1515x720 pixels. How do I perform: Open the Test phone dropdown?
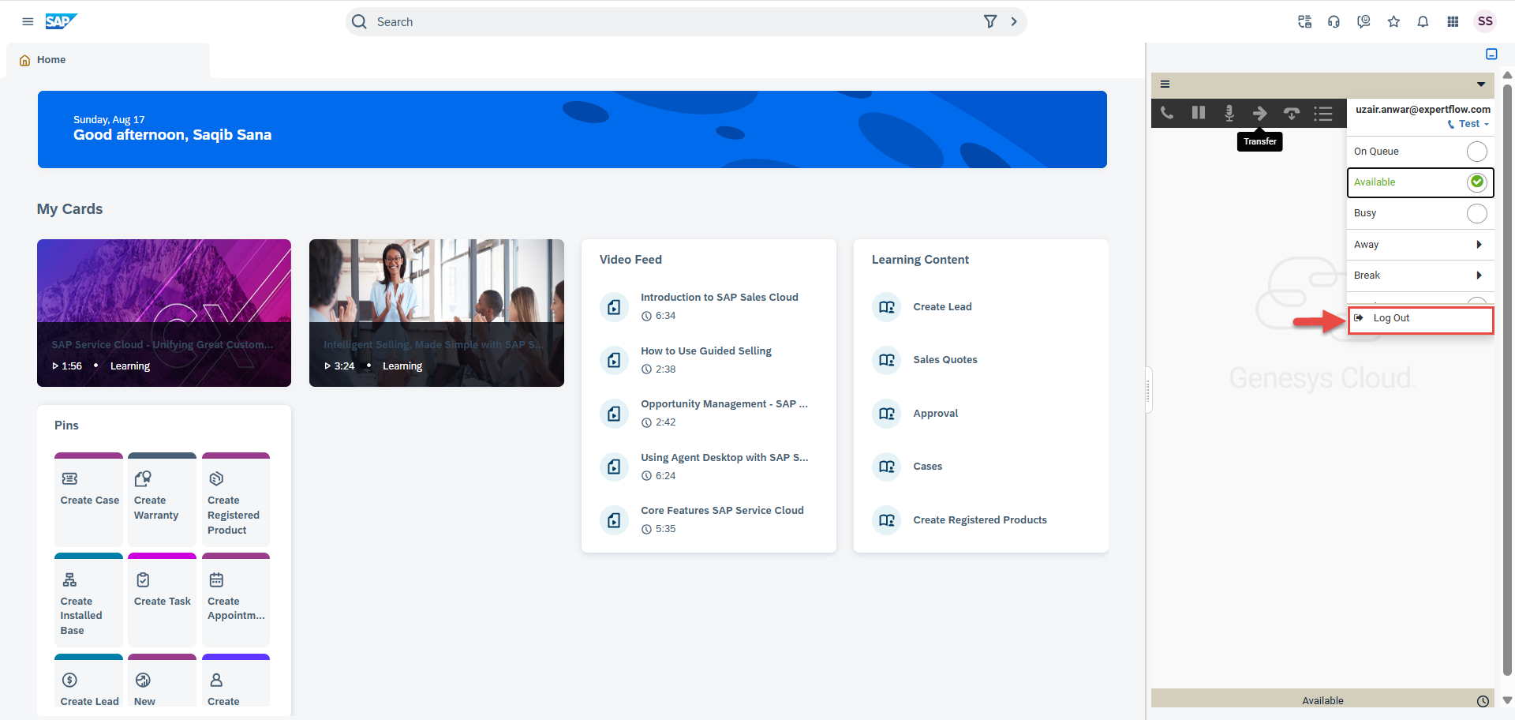coord(1470,124)
